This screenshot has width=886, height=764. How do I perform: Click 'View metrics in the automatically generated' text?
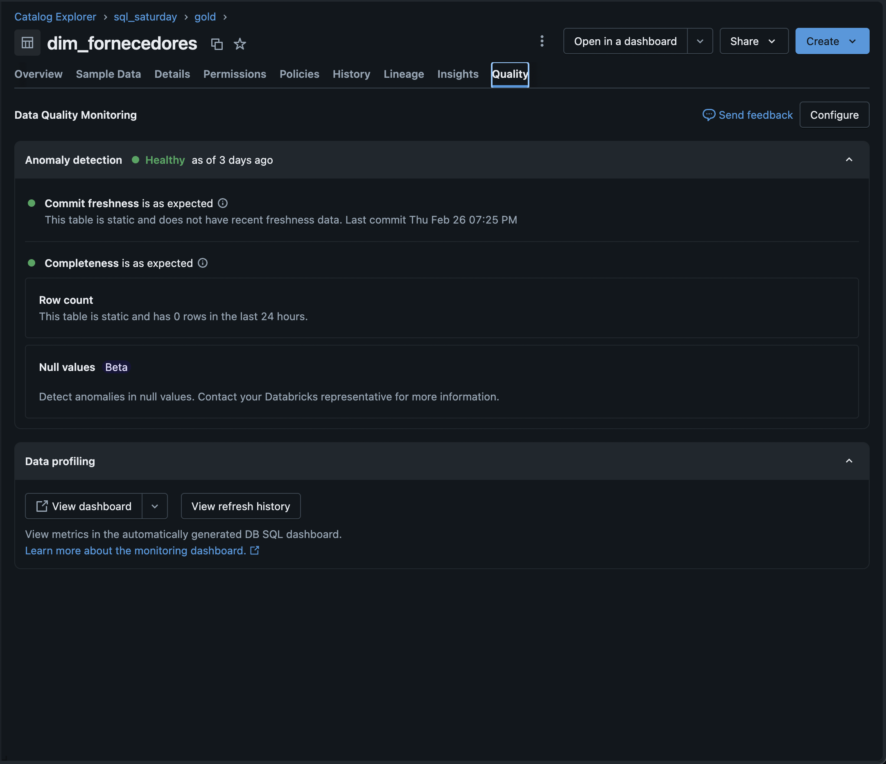(x=183, y=534)
